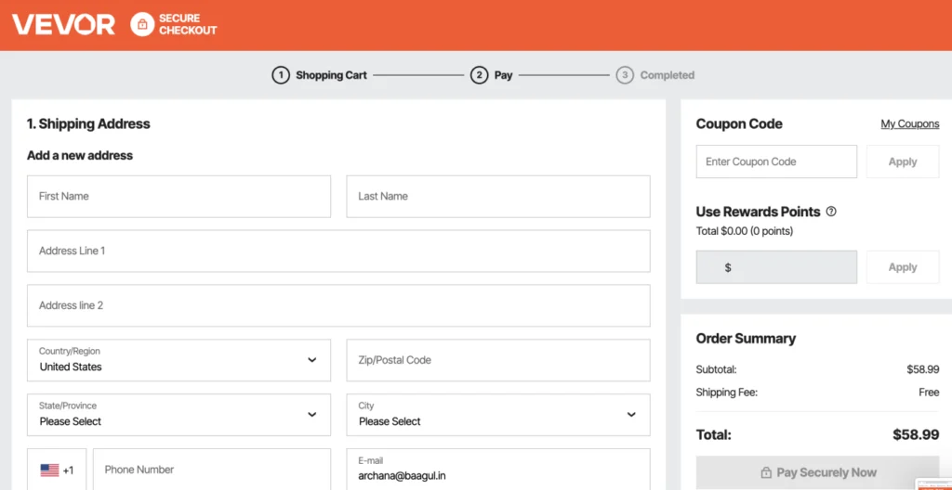This screenshot has width=952, height=490.
Task: Click the Order Summary heading
Action: (746, 339)
